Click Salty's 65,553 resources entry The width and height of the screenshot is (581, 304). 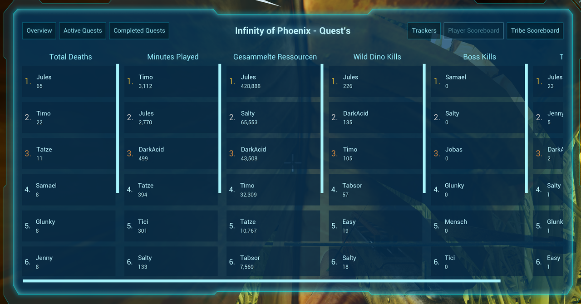[x=273, y=118]
